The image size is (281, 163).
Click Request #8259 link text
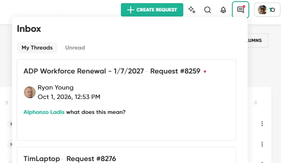[175, 71]
